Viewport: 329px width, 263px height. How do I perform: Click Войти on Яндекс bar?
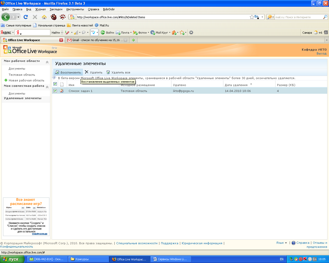107,33
